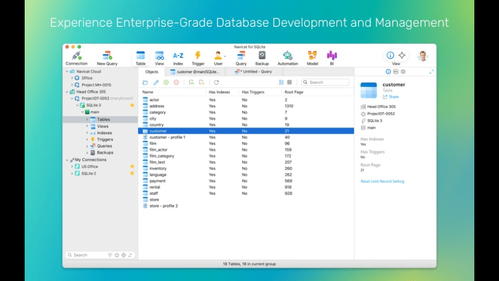Switch to the Objects tab
This screenshot has height=281, width=499.
click(x=151, y=72)
